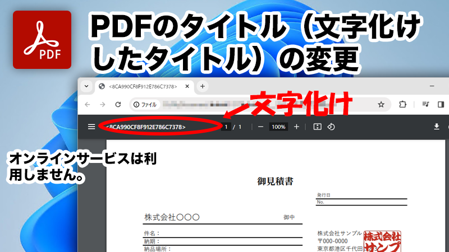Go back to previous page
Screen dimensions: 449x252
(88, 105)
